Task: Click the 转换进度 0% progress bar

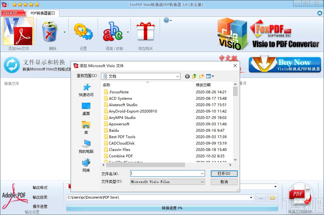Action: point(172,208)
